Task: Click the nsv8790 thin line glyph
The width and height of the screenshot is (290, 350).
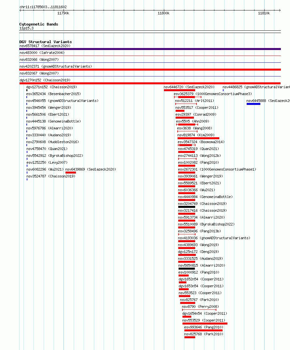Action: click(x=199, y=310)
